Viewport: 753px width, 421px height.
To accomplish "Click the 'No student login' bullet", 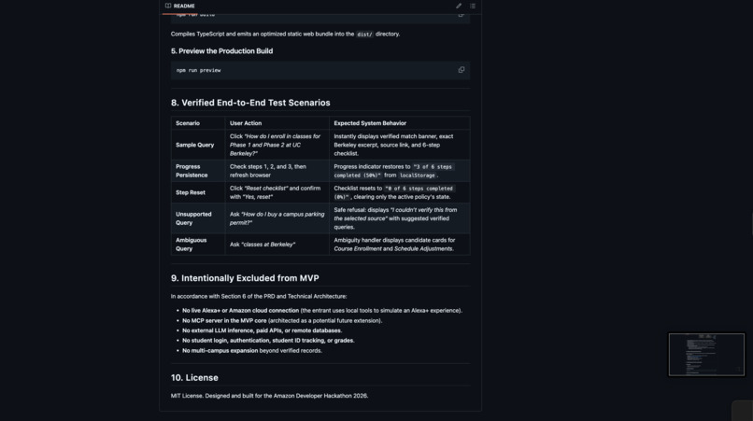I will point(268,341).
